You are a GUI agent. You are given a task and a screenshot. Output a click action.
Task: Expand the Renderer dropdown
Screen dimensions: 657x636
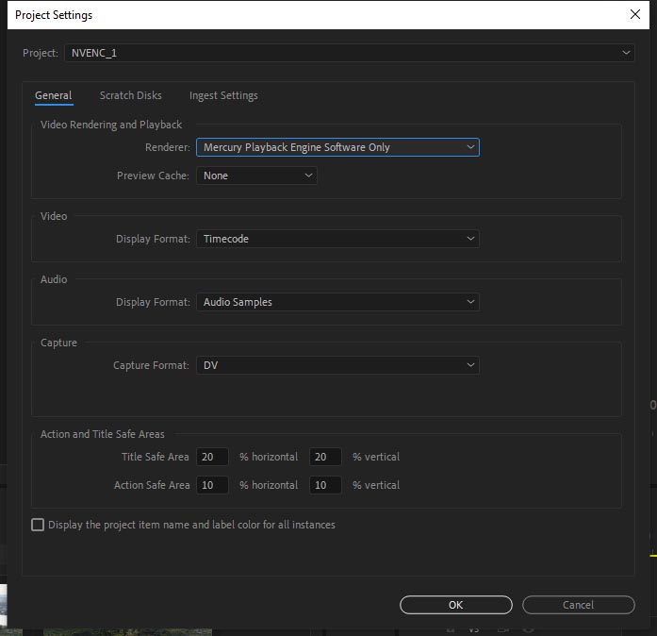point(337,147)
